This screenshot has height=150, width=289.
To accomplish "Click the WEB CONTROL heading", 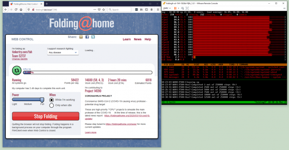I will [22, 40].
